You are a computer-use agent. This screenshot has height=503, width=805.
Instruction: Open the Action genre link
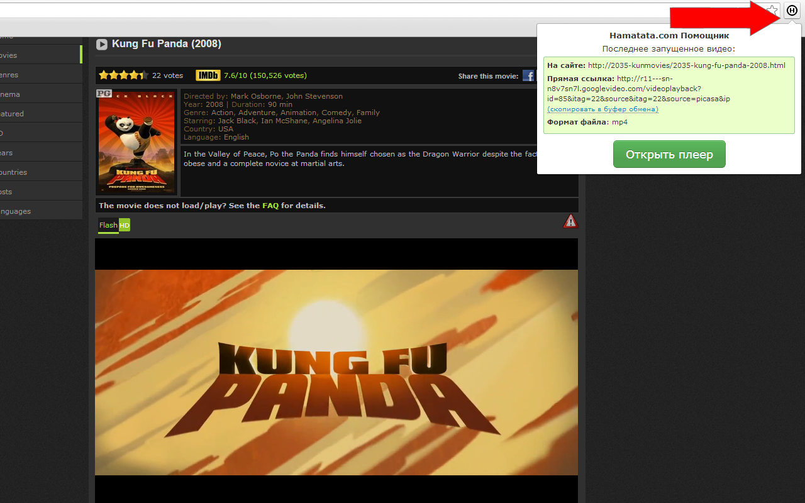222,113
